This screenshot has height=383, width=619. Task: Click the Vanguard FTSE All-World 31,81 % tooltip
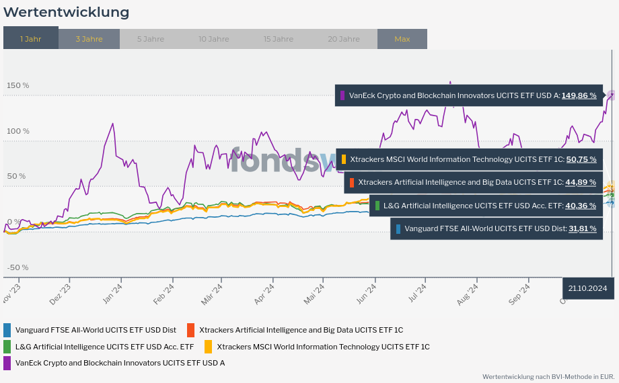tap(496, 228)
